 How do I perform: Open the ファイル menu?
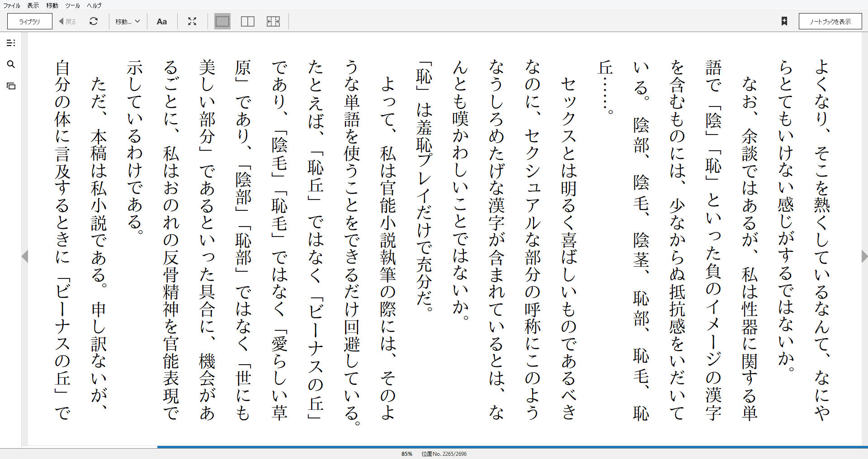click(10, 5)
